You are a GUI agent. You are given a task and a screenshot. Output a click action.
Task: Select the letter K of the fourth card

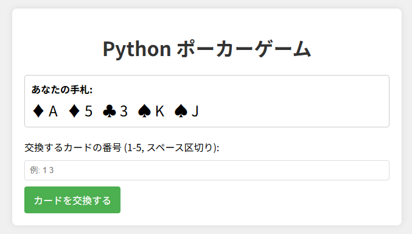click(x=160, y=112)
